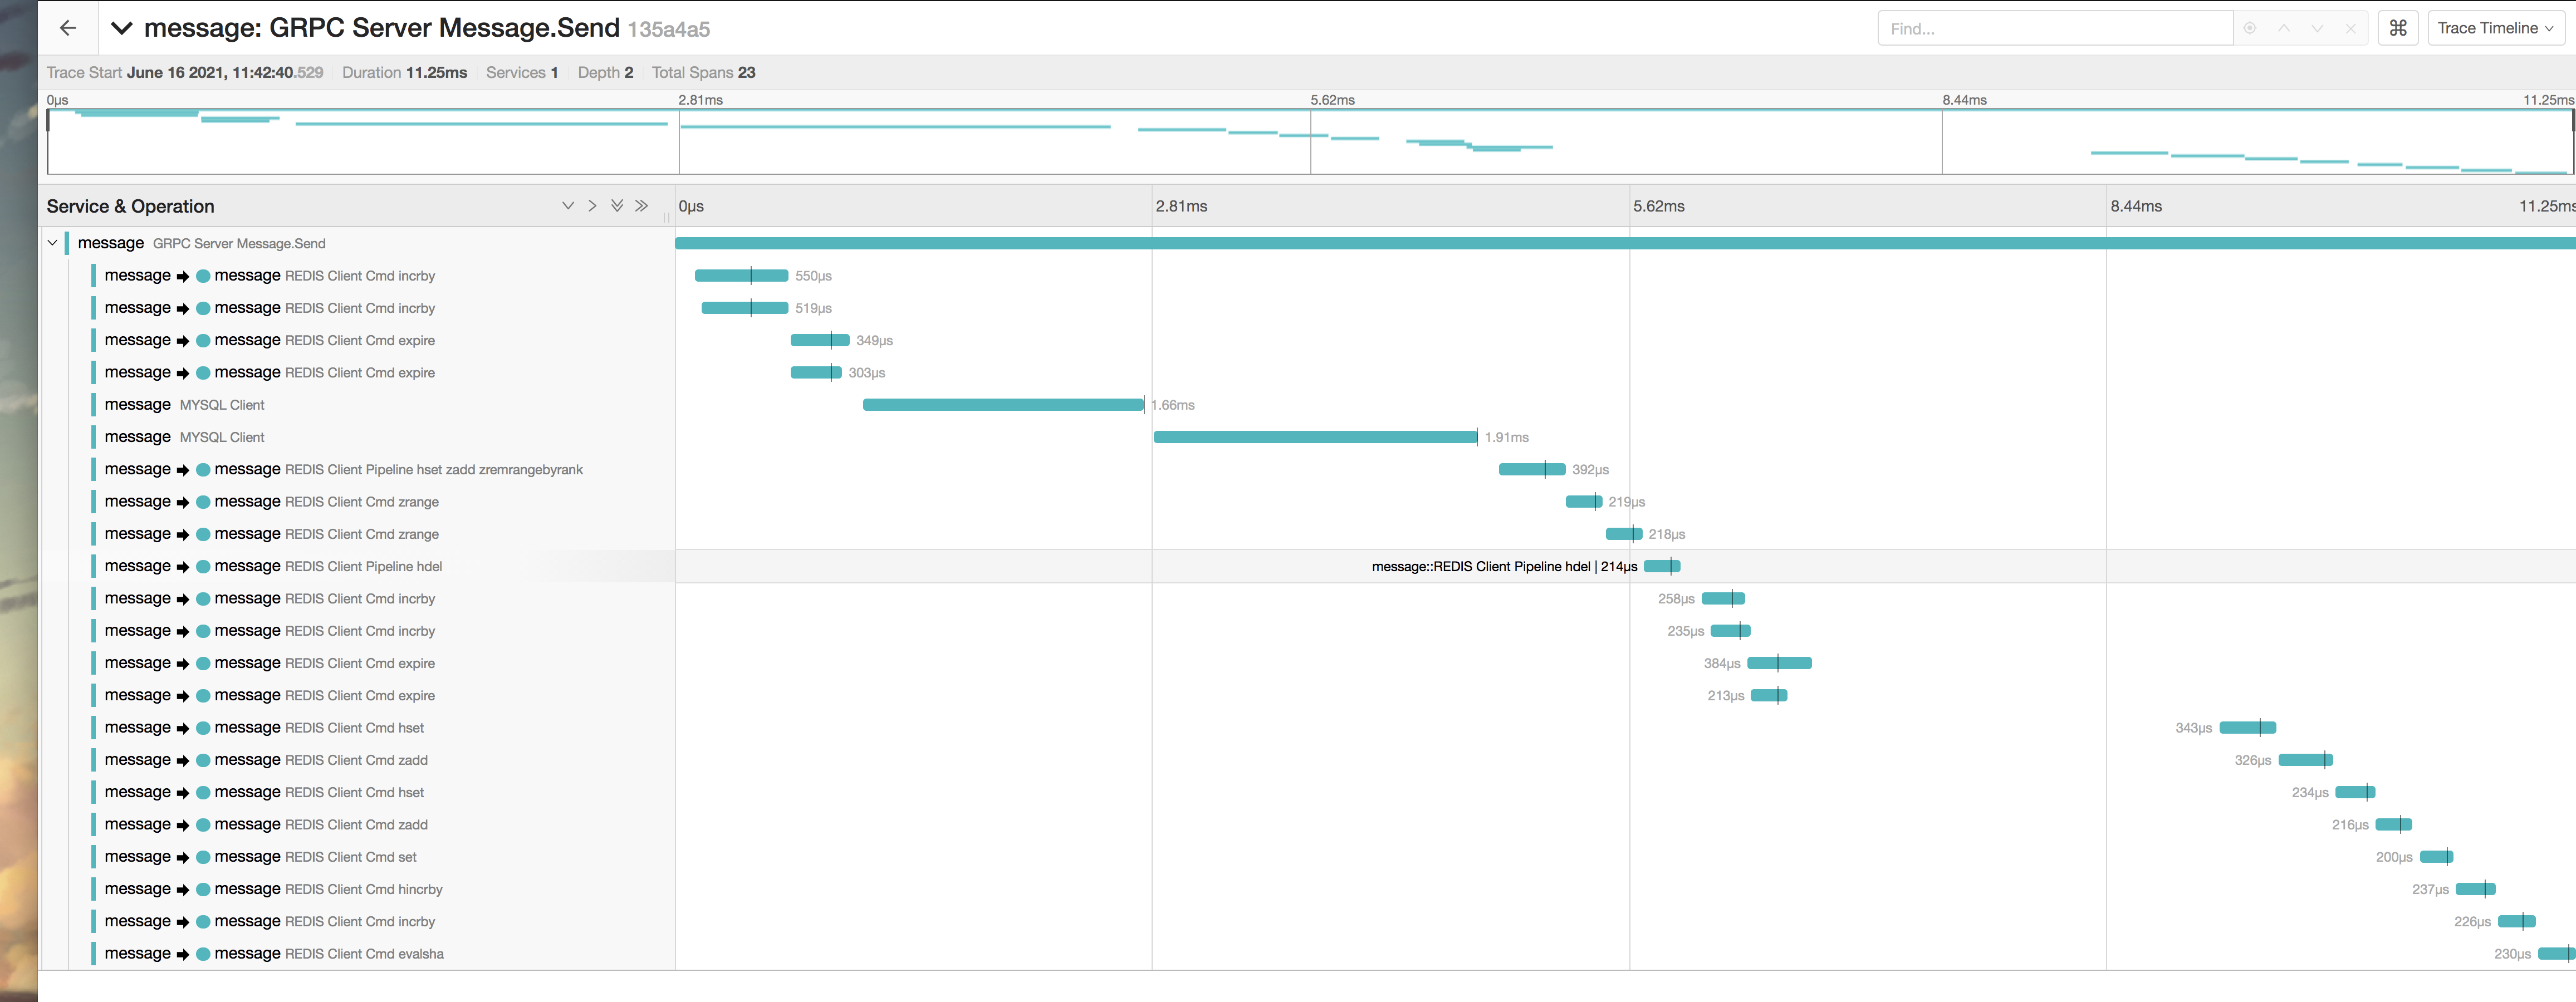This screenshot has width=2576, height=1002.
Task: Click the locate-result target icon
Action: coord(2250,28)
